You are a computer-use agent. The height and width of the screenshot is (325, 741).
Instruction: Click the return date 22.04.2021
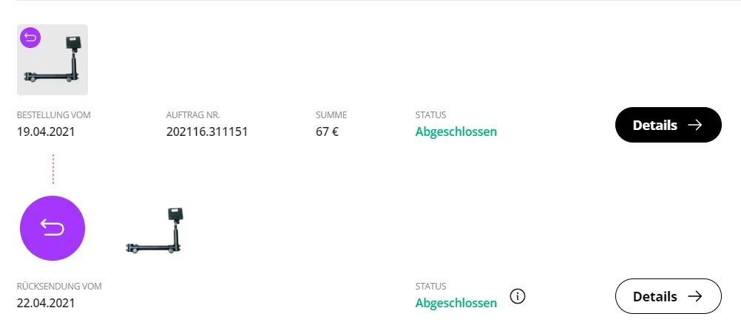tap(46, 303)
